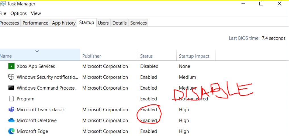Open the View menu
The height and width of the screenshot is (136, 289).
pos(36,13)
